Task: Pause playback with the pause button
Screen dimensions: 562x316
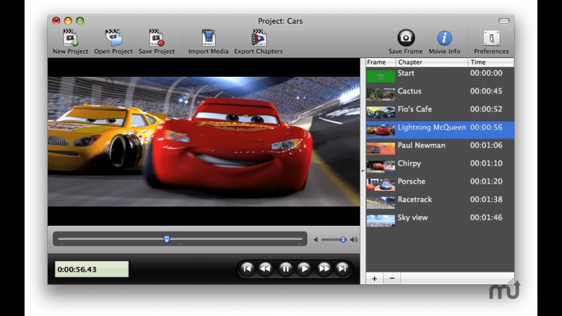Action: (x=285, y=268)
